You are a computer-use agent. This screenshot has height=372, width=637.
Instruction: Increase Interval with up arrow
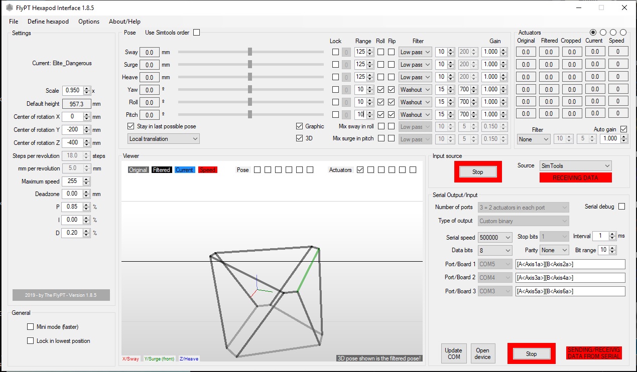[612, 234]
